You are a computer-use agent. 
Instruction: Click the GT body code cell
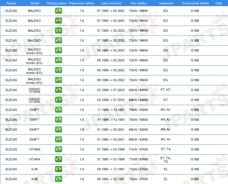click(x=166, y=100)
